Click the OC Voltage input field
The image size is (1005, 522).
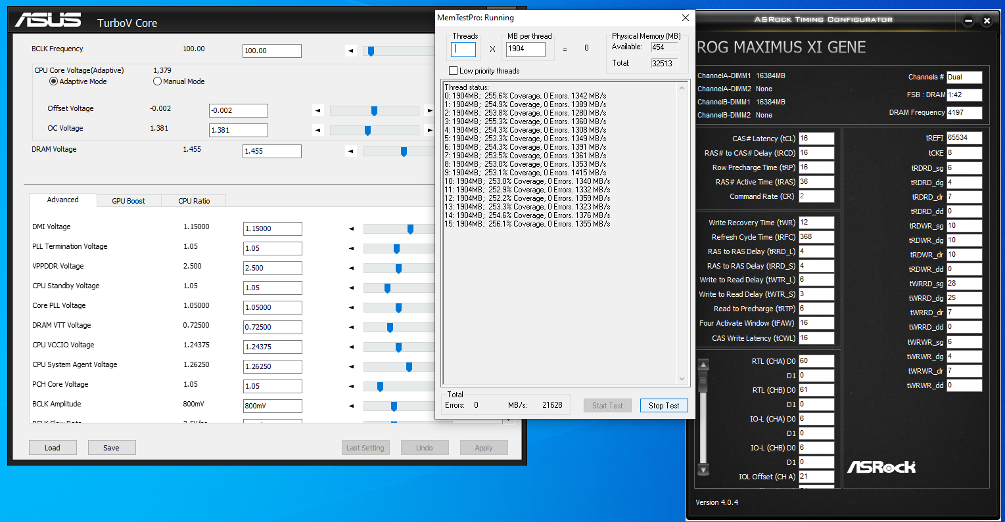(239, 130)
